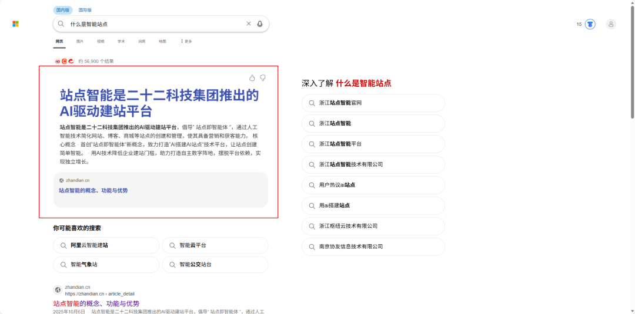Image resolution: width=635 pixels, height=314 pixels.
Task: Click search icon in 用户热议ai站点 suggestion
Action: coord(312,185)
